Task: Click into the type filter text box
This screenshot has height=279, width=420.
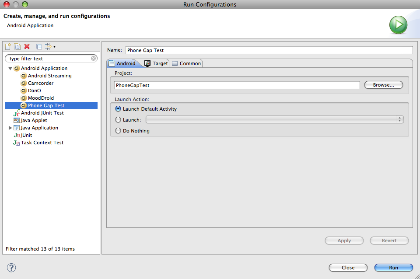Action: tap(50, 58)
